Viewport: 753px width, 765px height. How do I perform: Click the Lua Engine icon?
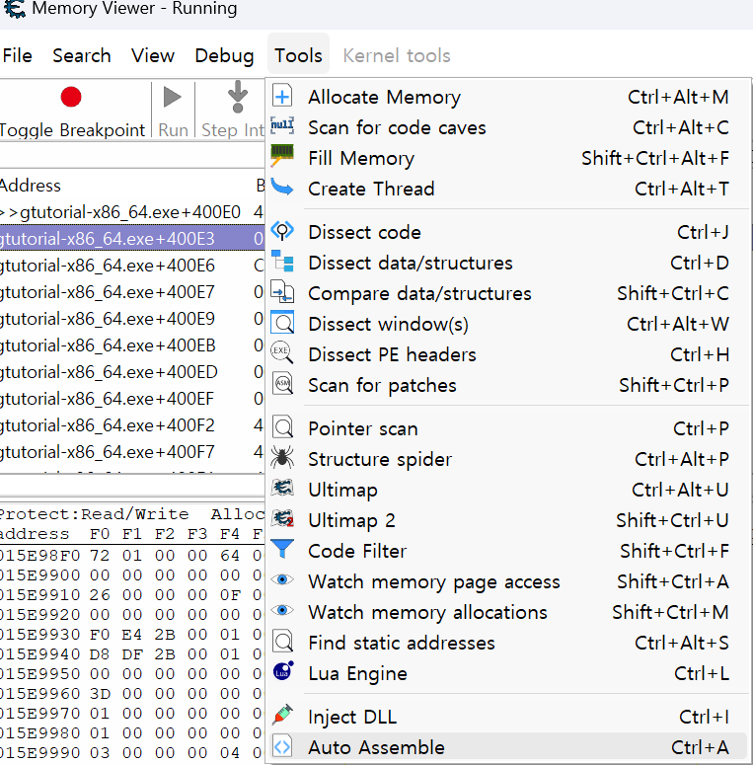(283, 671)
